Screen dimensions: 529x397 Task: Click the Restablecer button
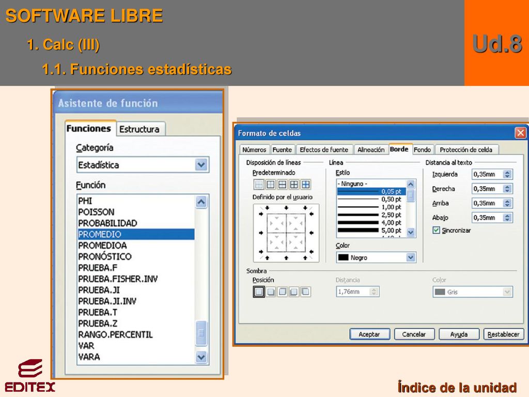503,334
